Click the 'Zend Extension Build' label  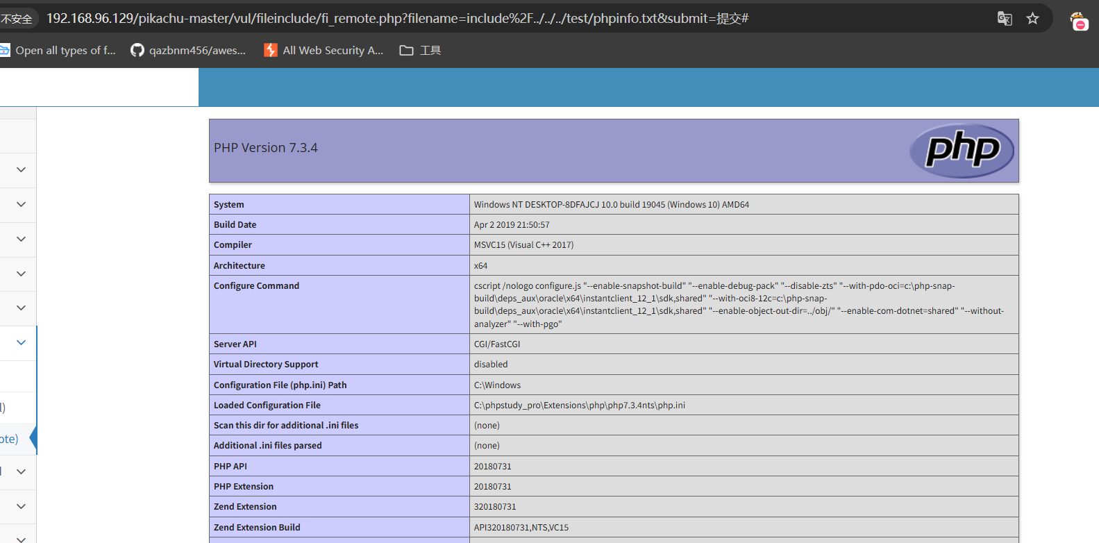[x=257, y=528]
